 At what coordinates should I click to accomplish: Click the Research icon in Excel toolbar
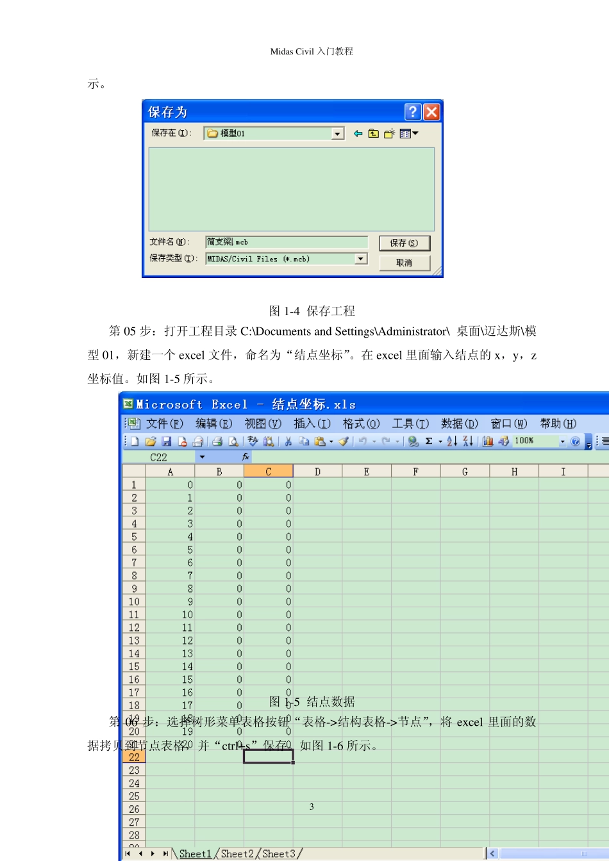point(269,441)
